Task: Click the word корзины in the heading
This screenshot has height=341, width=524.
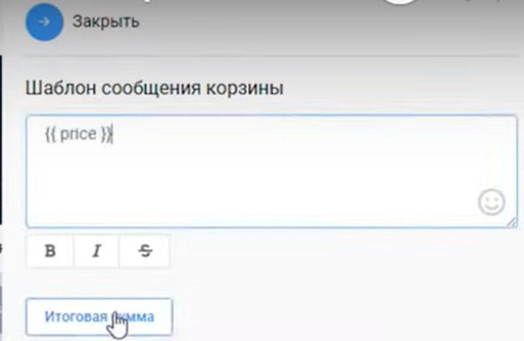Action: click(x=245, y=89)
